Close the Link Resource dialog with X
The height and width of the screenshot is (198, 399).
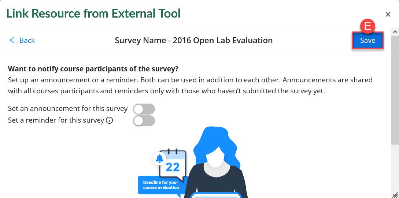pos(388,14)
